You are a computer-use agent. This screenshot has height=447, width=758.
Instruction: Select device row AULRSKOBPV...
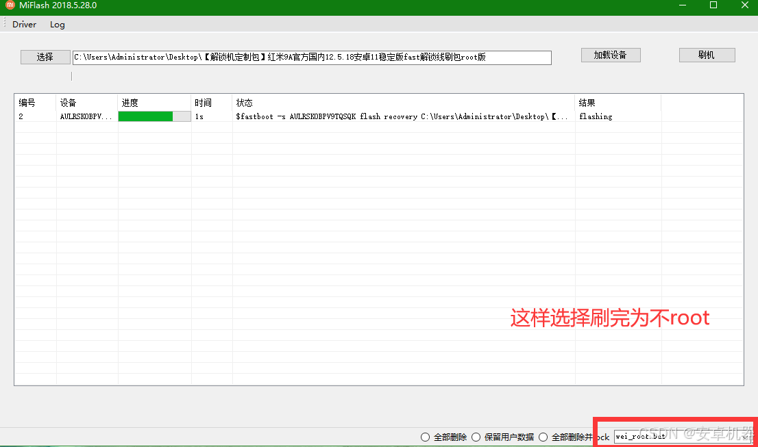coord(86,116)
